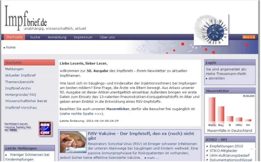Click the home breadcrumb link
Viewport: 261px width, 162px height.
11,47
